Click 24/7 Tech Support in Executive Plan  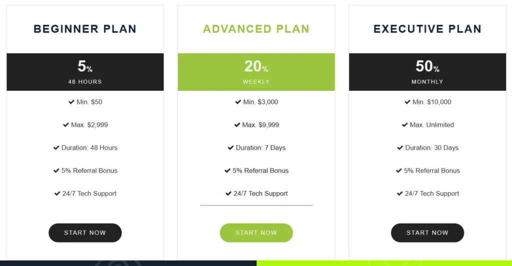[431, 194]
